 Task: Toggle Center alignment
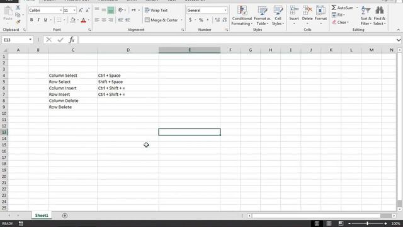104,20
